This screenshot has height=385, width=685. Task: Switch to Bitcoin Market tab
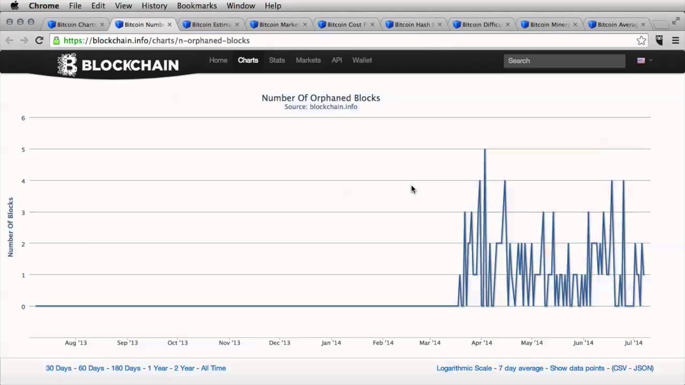[x=279, y=25]
